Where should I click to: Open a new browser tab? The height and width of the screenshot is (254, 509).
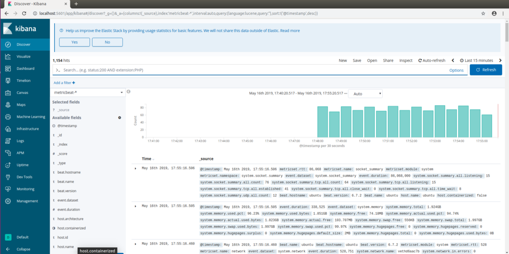76,4
